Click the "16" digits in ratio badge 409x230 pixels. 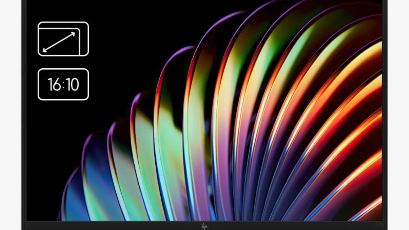[x=53, y=85]
